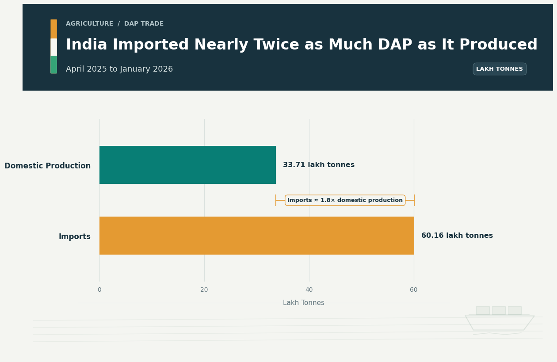This screenshot has height=362, width=557.
Task: Click the subtitle 'April 2025 to January 2026'
Action: pos(119,69)
